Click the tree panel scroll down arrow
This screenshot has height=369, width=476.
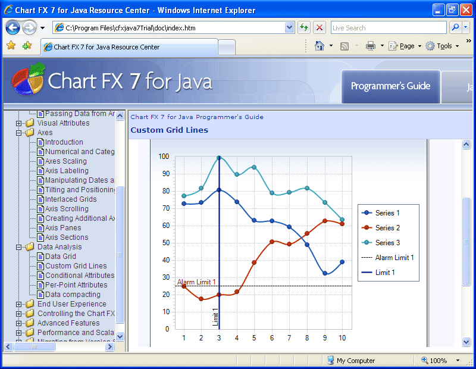pyautogui.click(x=120, y=336)
